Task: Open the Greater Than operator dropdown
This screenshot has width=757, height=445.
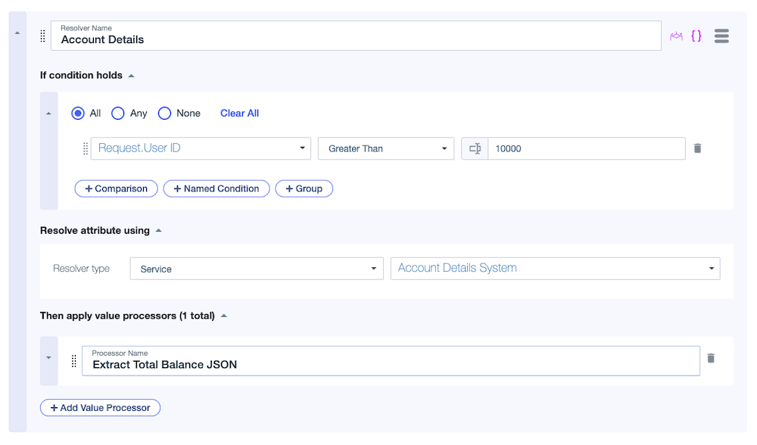Action: pyautogui.click(x=386, y=148)
